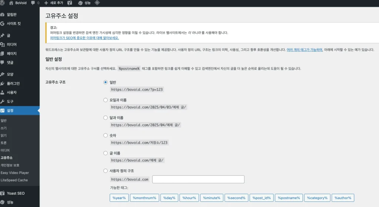Click the Yoast icon in top admin bar
379x207 pixels.
(70, 3)
